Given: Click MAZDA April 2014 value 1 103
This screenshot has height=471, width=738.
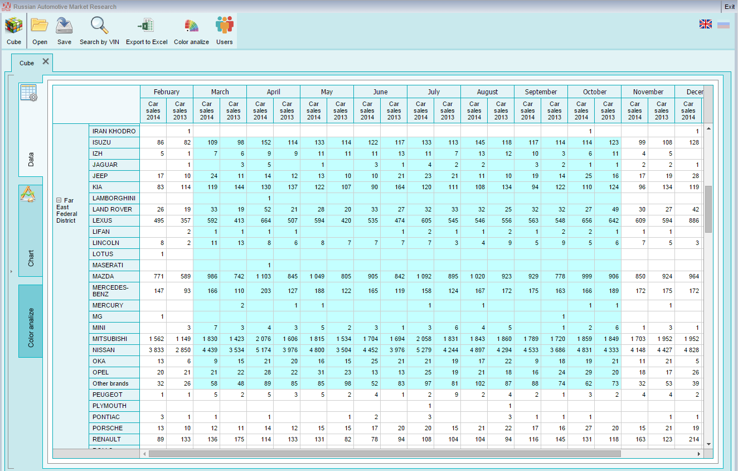Looking at the screenshot, I should pyautogui.click(x=260, y=276).
